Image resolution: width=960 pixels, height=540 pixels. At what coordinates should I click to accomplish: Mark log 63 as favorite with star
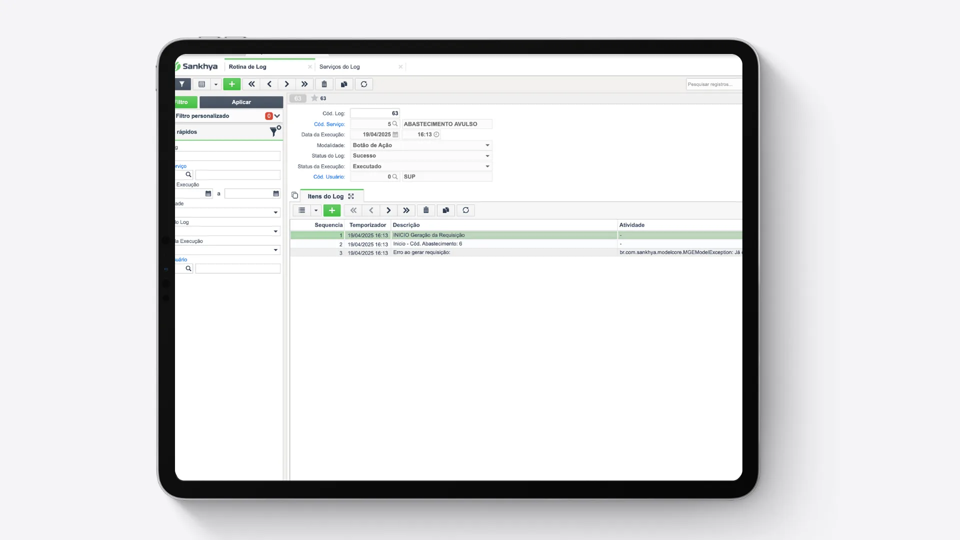coord(314,98)
